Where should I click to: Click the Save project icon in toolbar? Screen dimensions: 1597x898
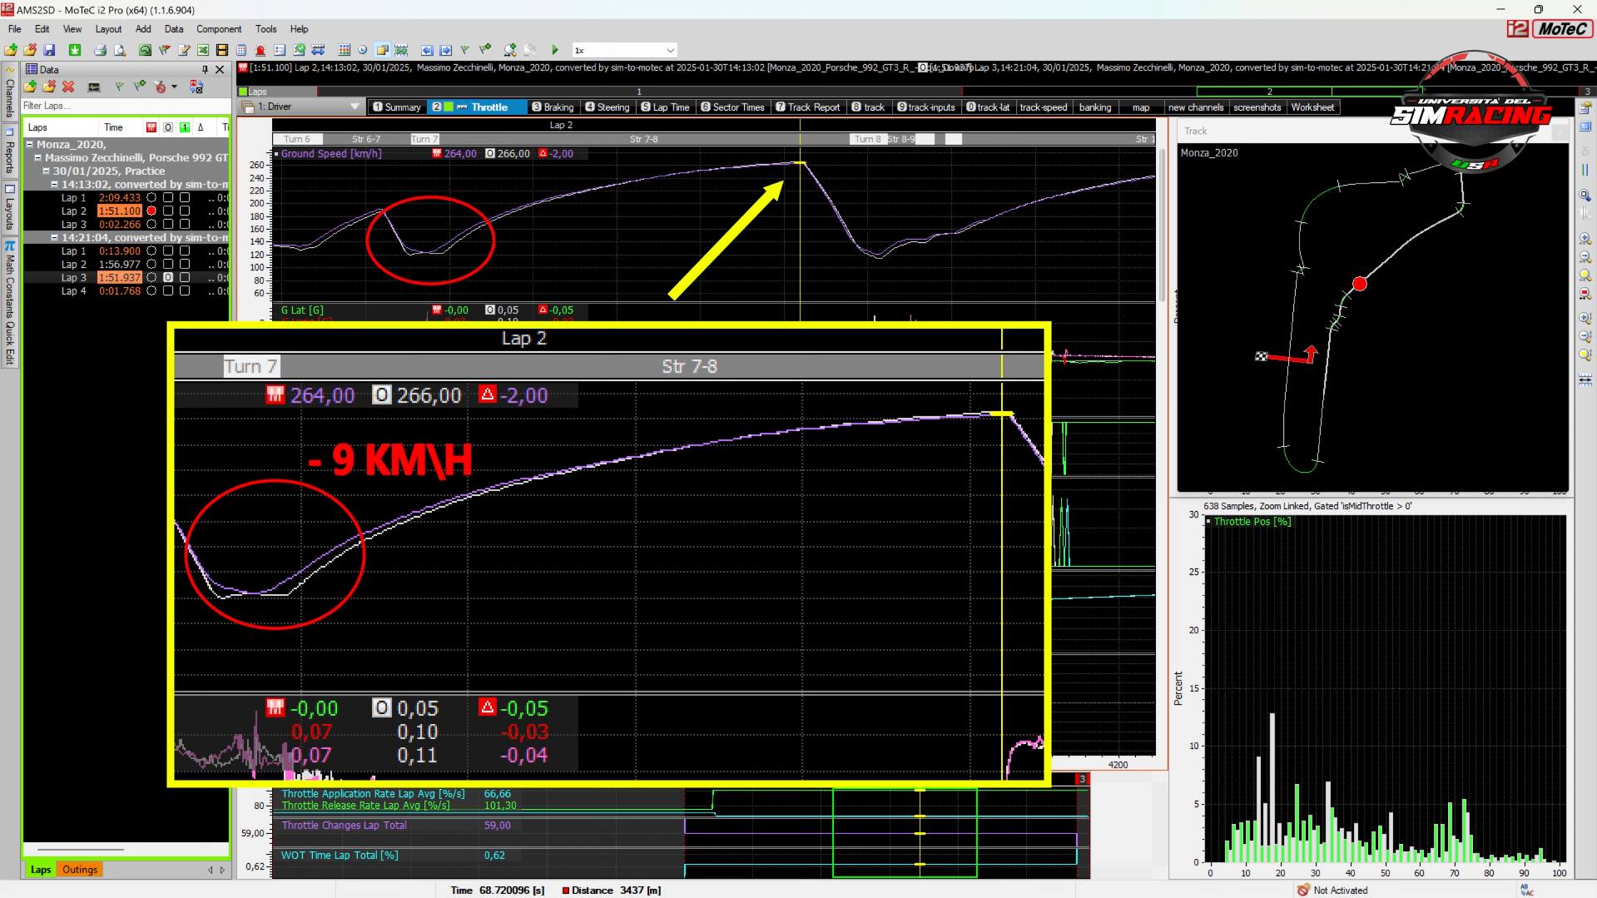click(49, 50)
